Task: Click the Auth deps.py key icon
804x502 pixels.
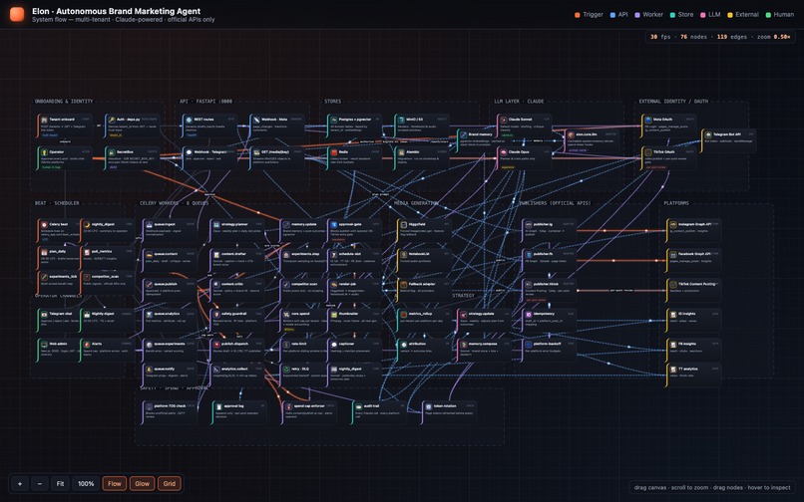Action: point(112,120)
